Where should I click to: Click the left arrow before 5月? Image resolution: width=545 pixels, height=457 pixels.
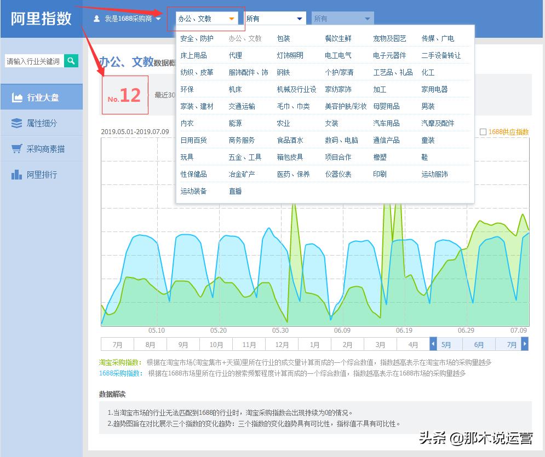(433, 344)
